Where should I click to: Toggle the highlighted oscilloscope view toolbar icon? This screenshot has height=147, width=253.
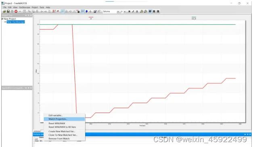63,11
